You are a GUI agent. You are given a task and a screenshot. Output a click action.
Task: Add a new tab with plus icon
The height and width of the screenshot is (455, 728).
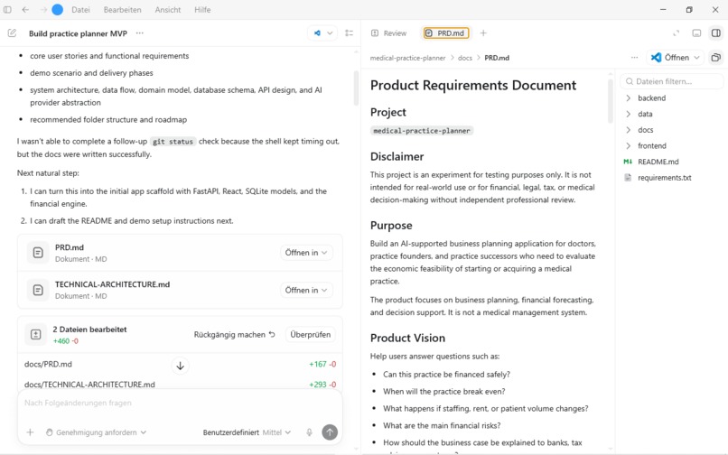[483, 33]
